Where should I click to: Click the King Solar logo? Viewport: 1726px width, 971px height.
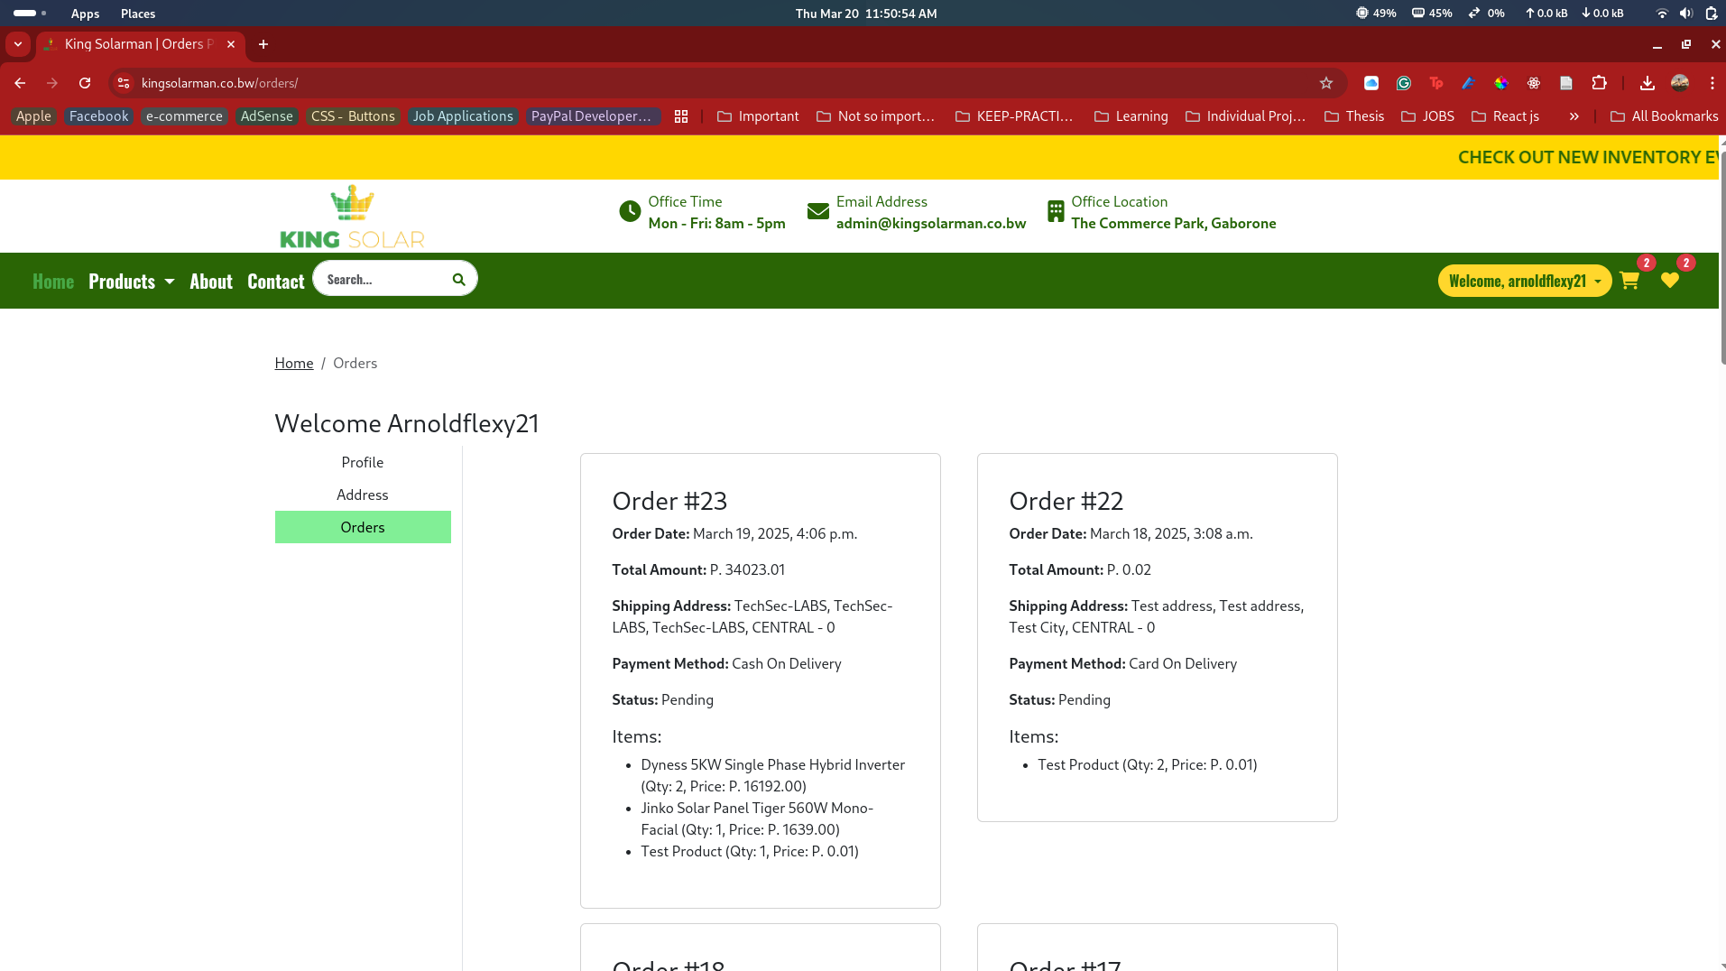352,217
